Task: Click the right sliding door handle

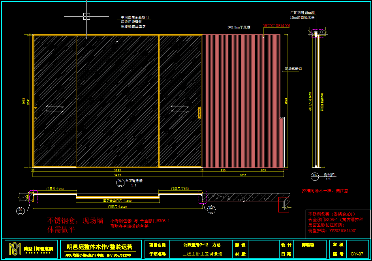Action: point(199,113)
